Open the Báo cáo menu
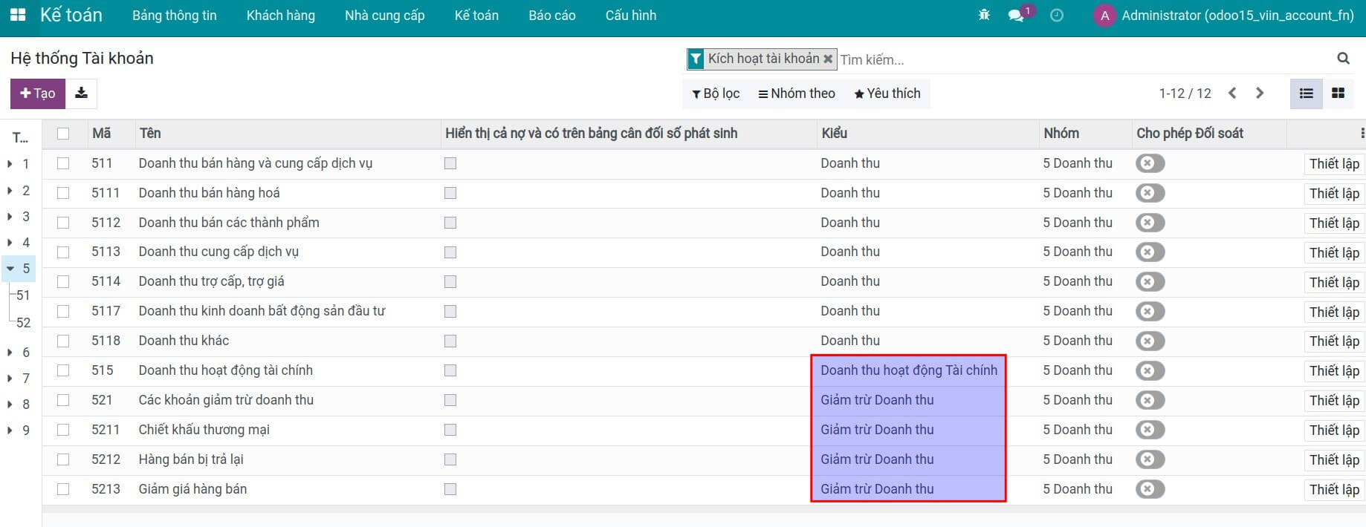 pyautogui.click(x=551, y=16)
